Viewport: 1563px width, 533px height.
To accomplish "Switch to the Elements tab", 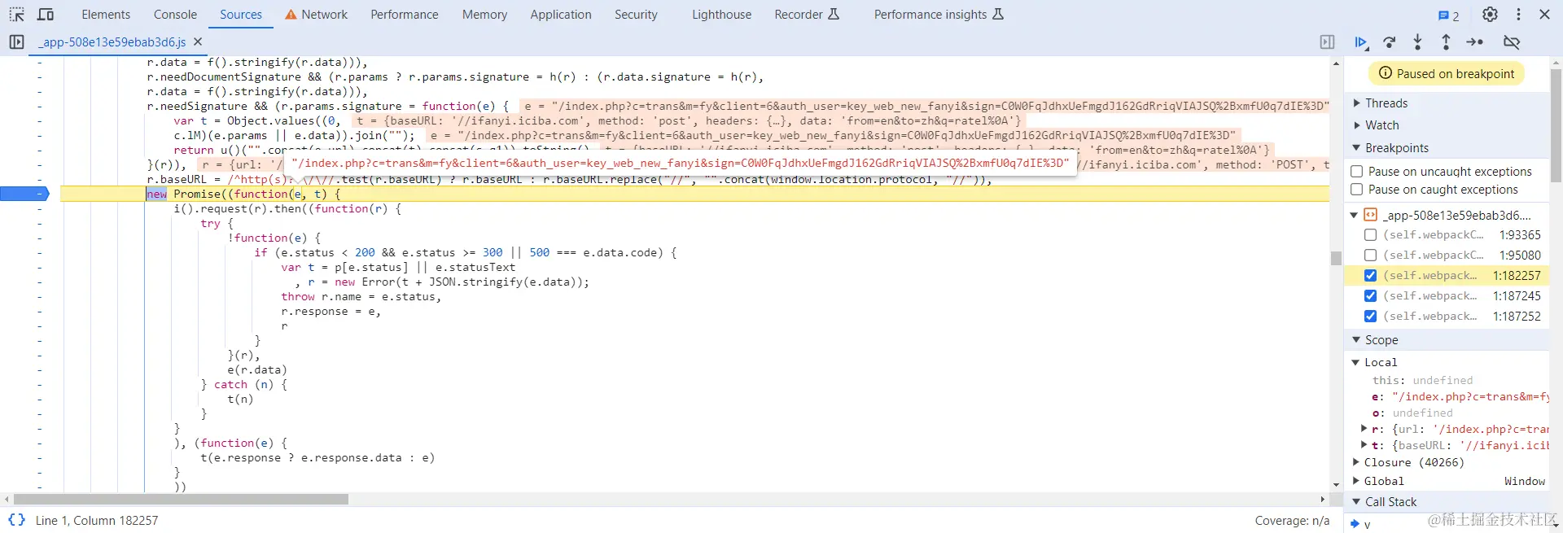I will point(106,15).
